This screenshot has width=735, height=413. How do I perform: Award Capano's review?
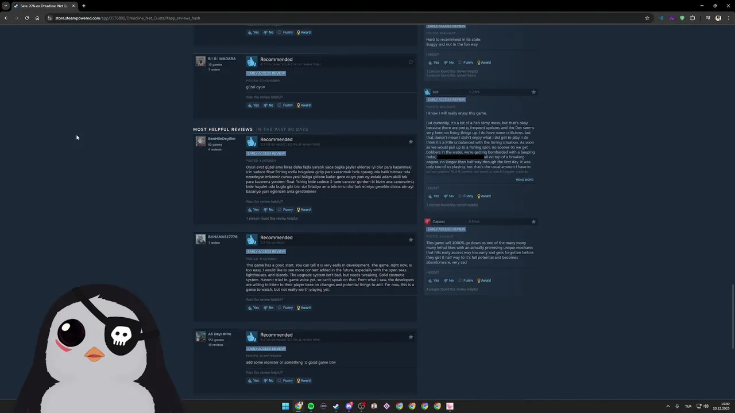tap(484, 280)
